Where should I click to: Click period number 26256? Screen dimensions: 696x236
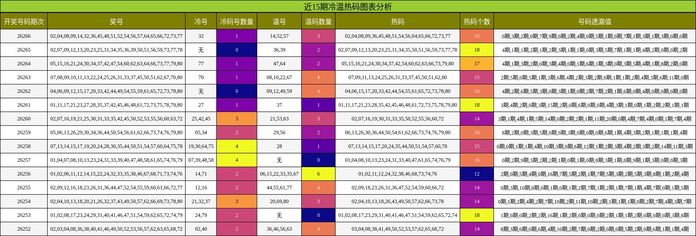[24, 174]
